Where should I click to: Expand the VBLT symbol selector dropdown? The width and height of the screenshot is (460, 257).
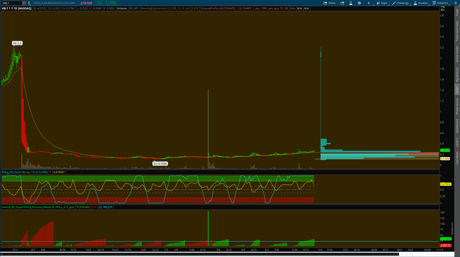point(25,3)
